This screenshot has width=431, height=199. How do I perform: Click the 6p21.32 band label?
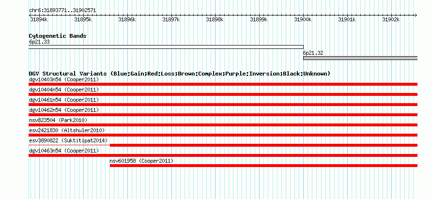click(x=313, y=53)
